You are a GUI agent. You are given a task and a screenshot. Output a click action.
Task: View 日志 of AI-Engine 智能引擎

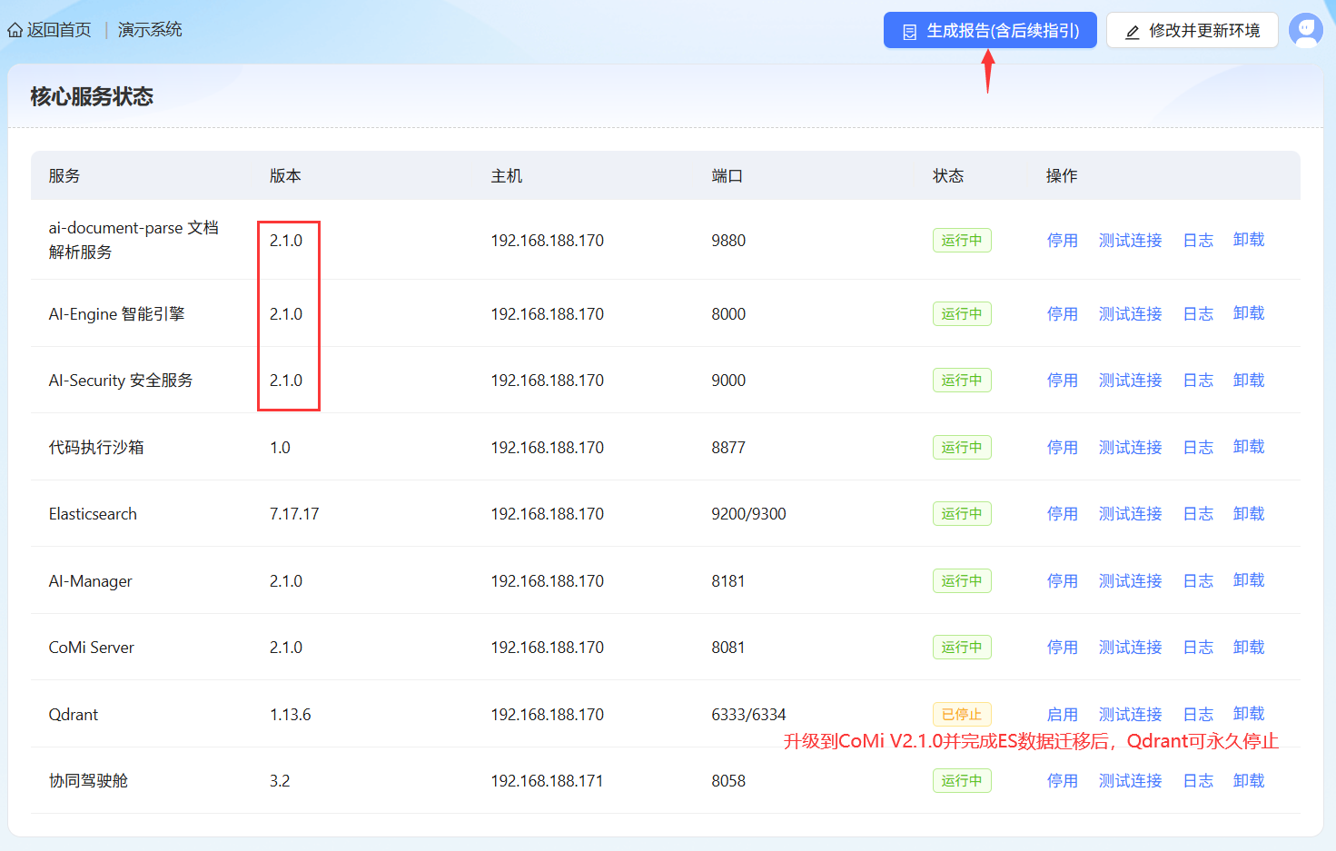(x=1198, y=313)
